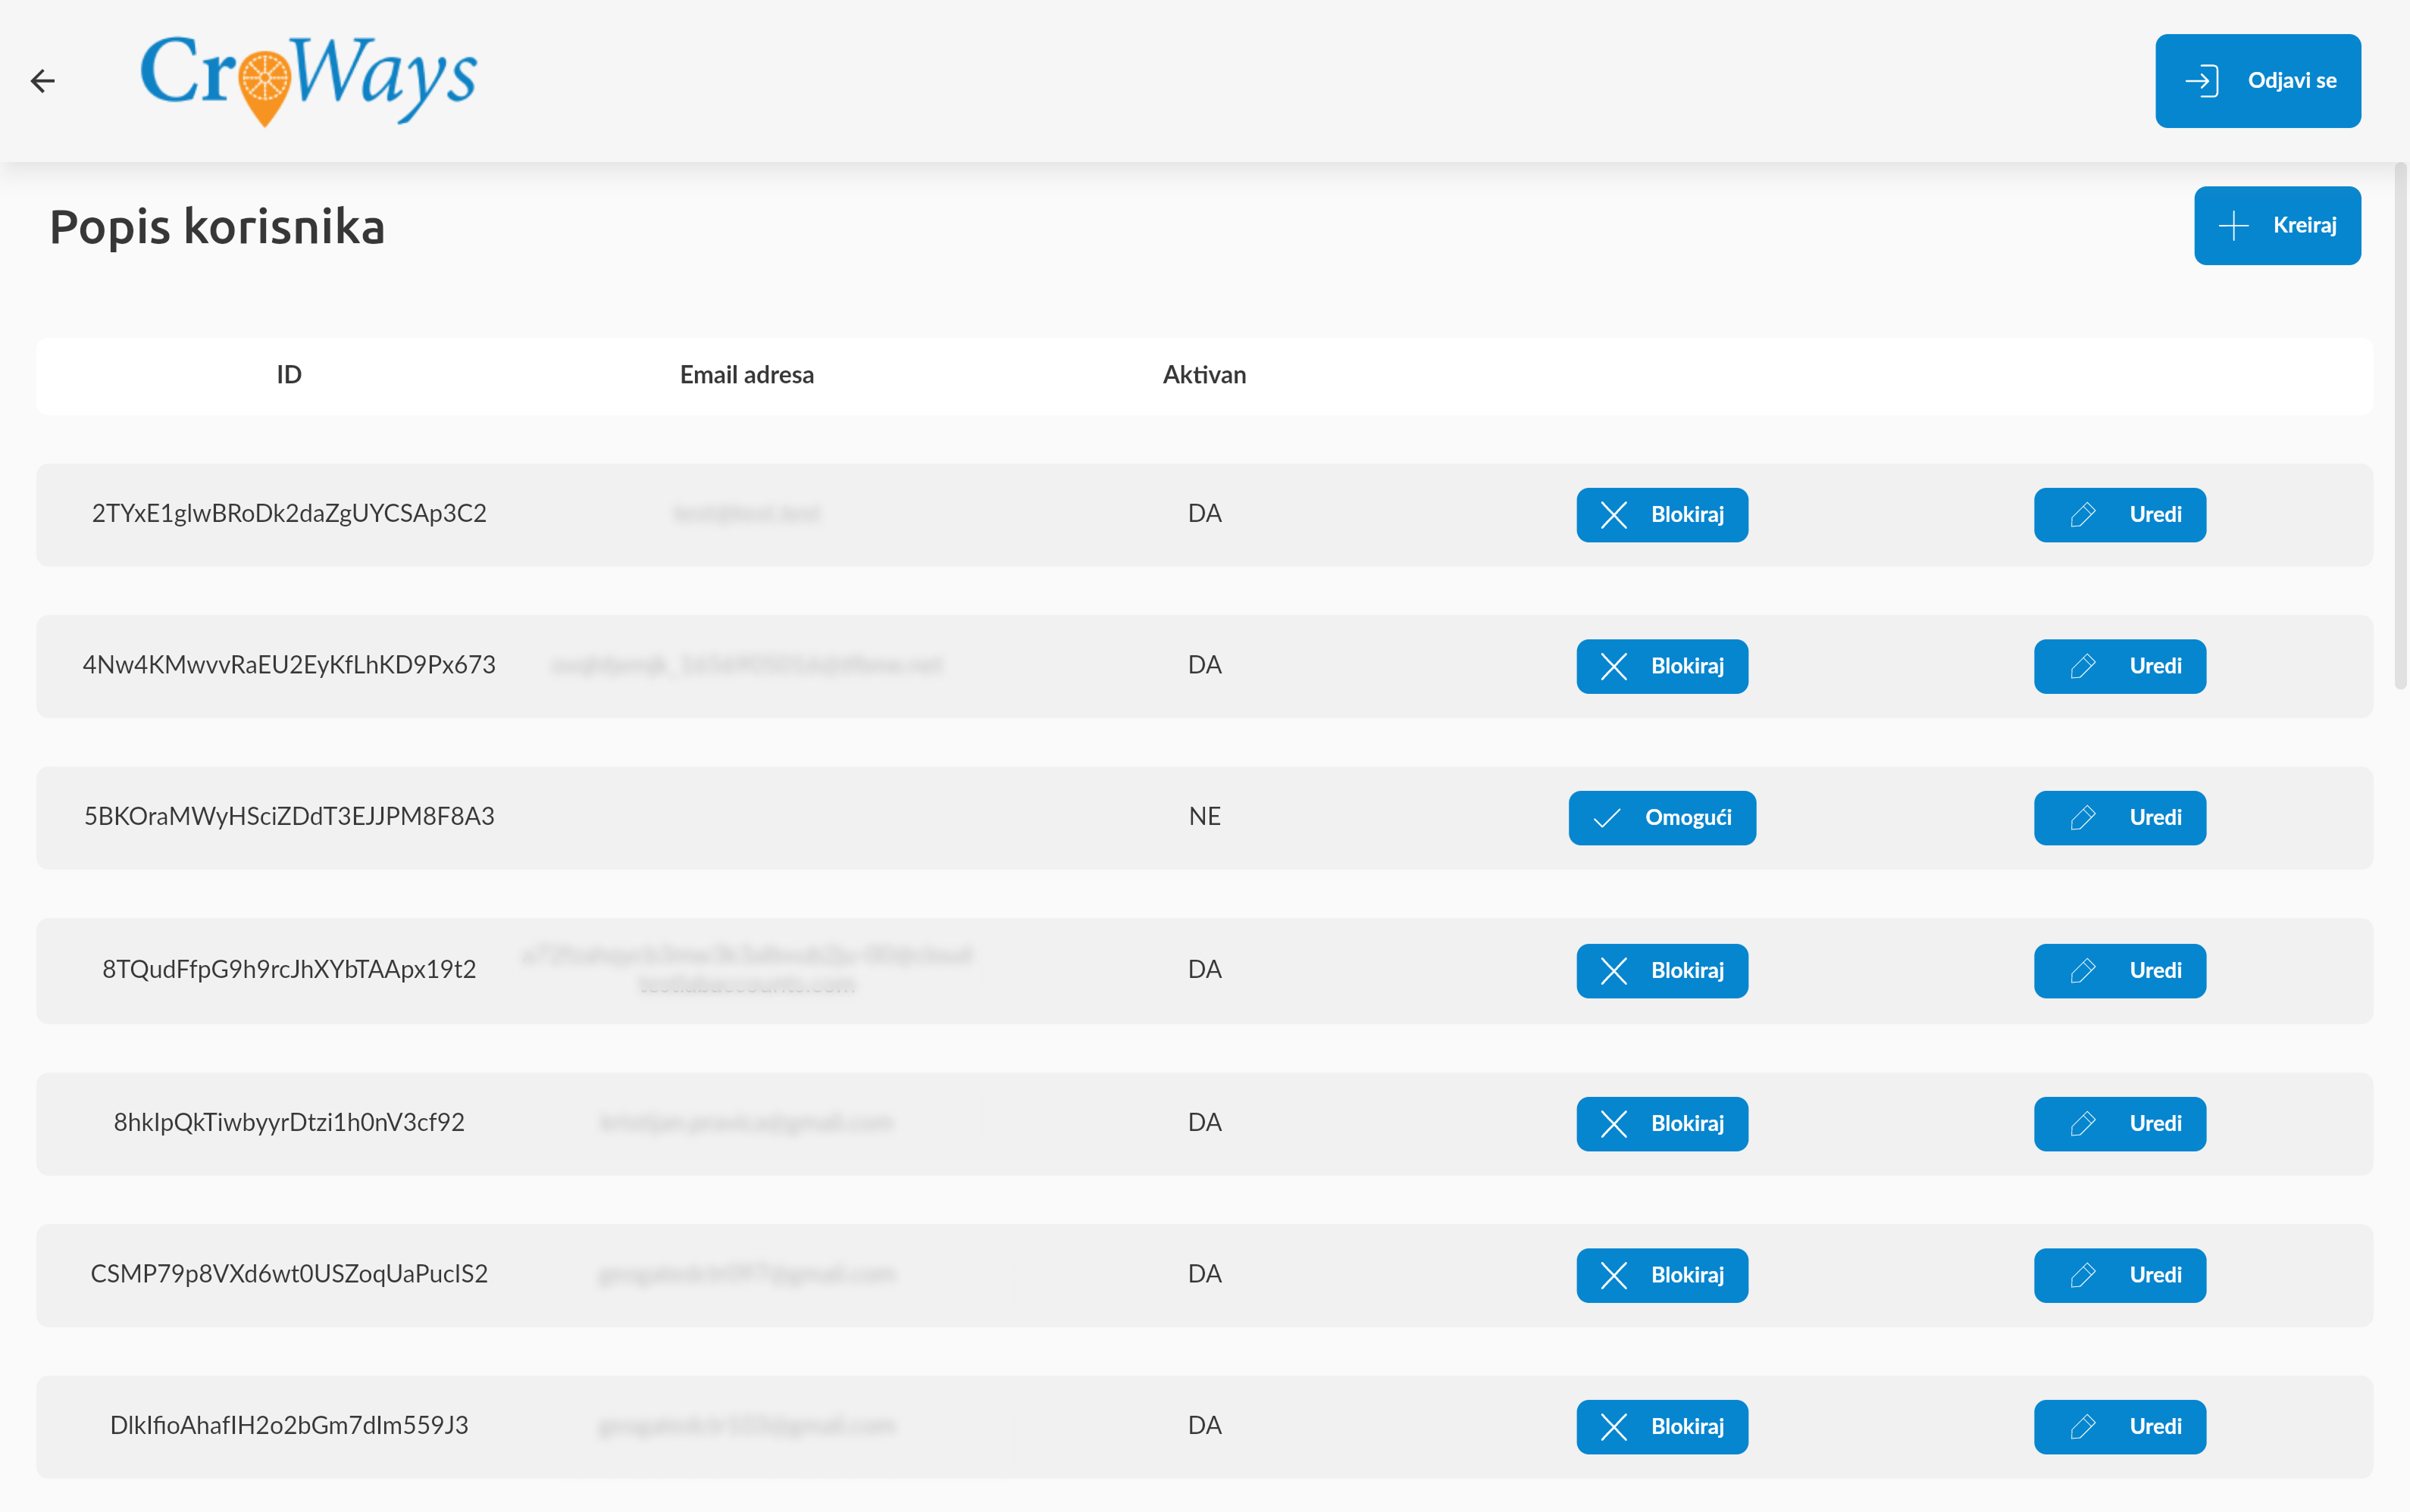Viewport: 2410px width, 1512px height.
Task: Click the CroWays logo
Action: click(308, 79)
